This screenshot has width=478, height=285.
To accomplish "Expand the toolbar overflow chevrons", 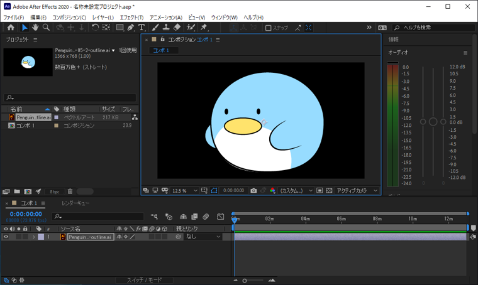I will tap(369, 28).
